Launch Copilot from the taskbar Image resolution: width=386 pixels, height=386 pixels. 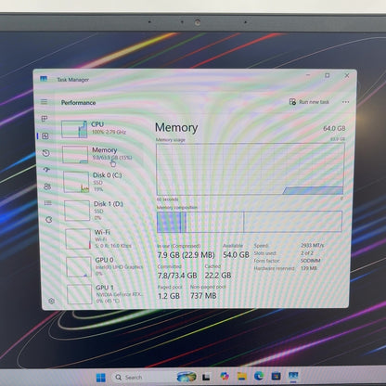click(x=225, y=376)
